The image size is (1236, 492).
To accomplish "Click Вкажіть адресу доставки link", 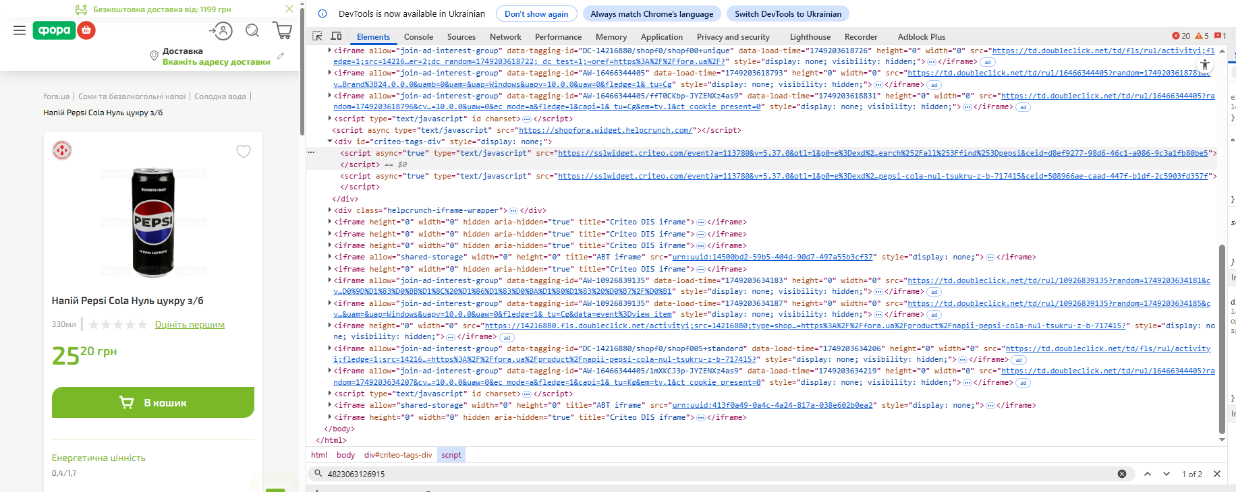I will [217, 62].
